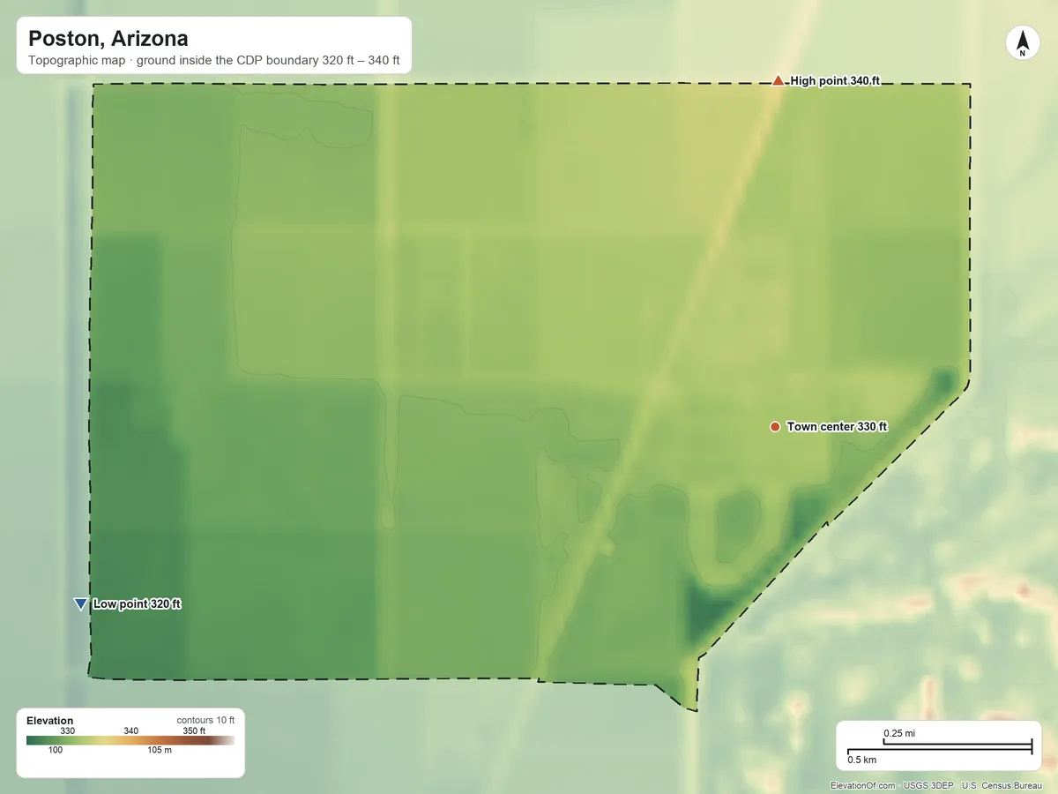Click the Elevation legend heading

tap(50, 721)
